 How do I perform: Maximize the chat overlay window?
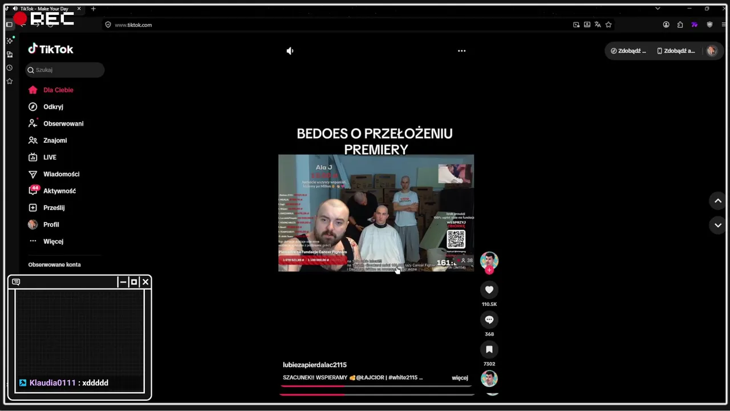pos(134,282)
